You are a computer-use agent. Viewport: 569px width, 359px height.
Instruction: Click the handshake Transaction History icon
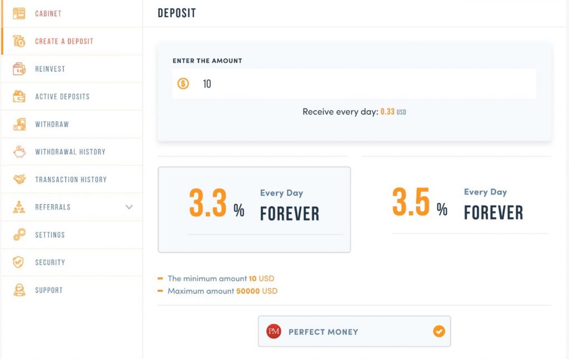click(19, 179)
